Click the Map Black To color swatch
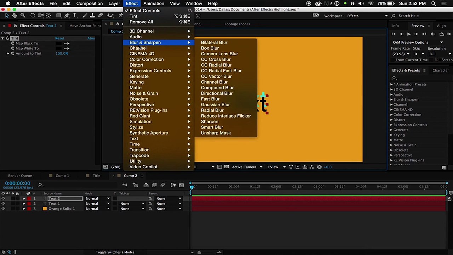This screenshot has height=255, width=453. pos(58,44)
